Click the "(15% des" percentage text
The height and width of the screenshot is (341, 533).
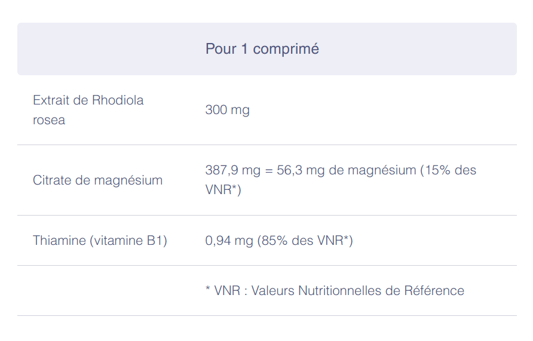pyautogui.click(x=448, y=170)
